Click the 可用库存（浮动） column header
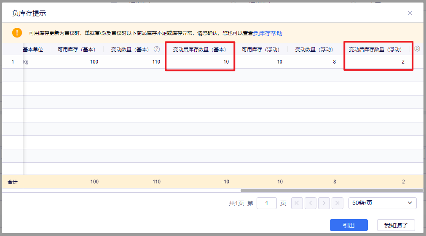This screenshot has width=426, height=236. click(x=260, y=49)
